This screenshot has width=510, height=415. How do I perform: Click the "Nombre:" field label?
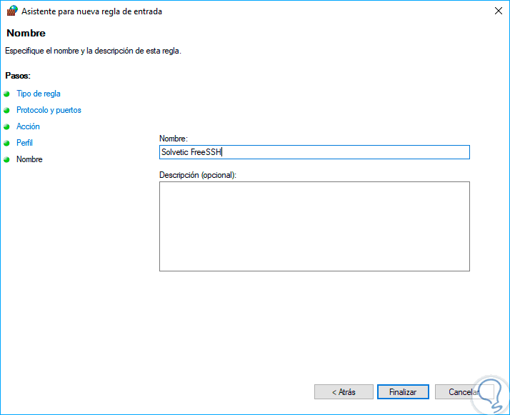click(173, 139)
